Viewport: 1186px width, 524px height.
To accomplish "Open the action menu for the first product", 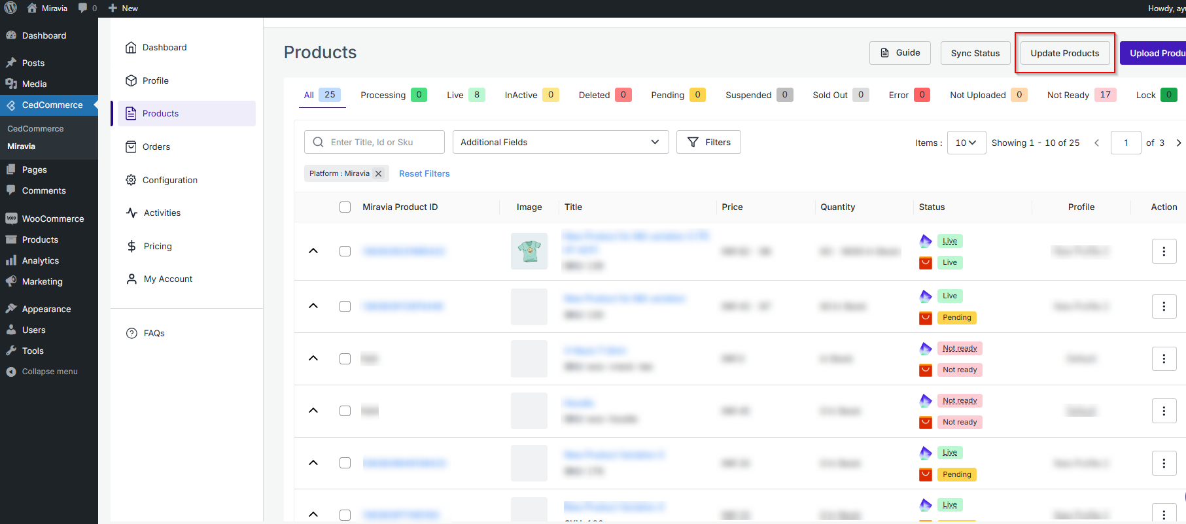I will 1164,251.
